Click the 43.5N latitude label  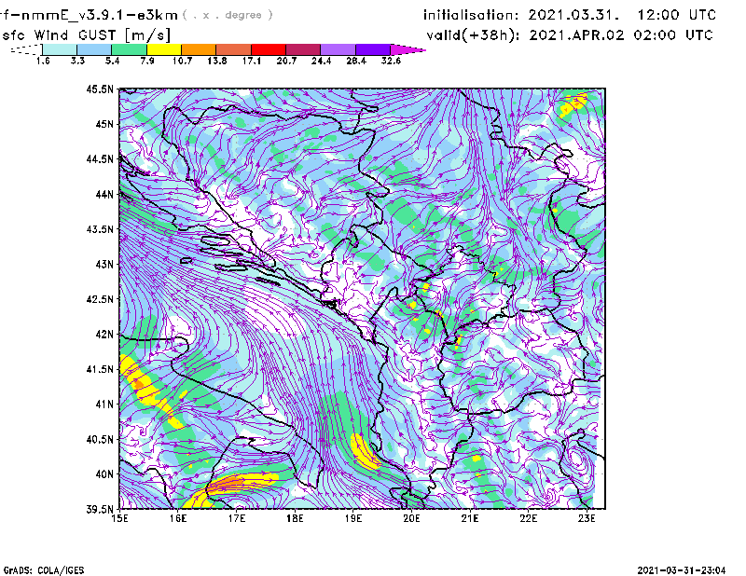coord(100,229)
